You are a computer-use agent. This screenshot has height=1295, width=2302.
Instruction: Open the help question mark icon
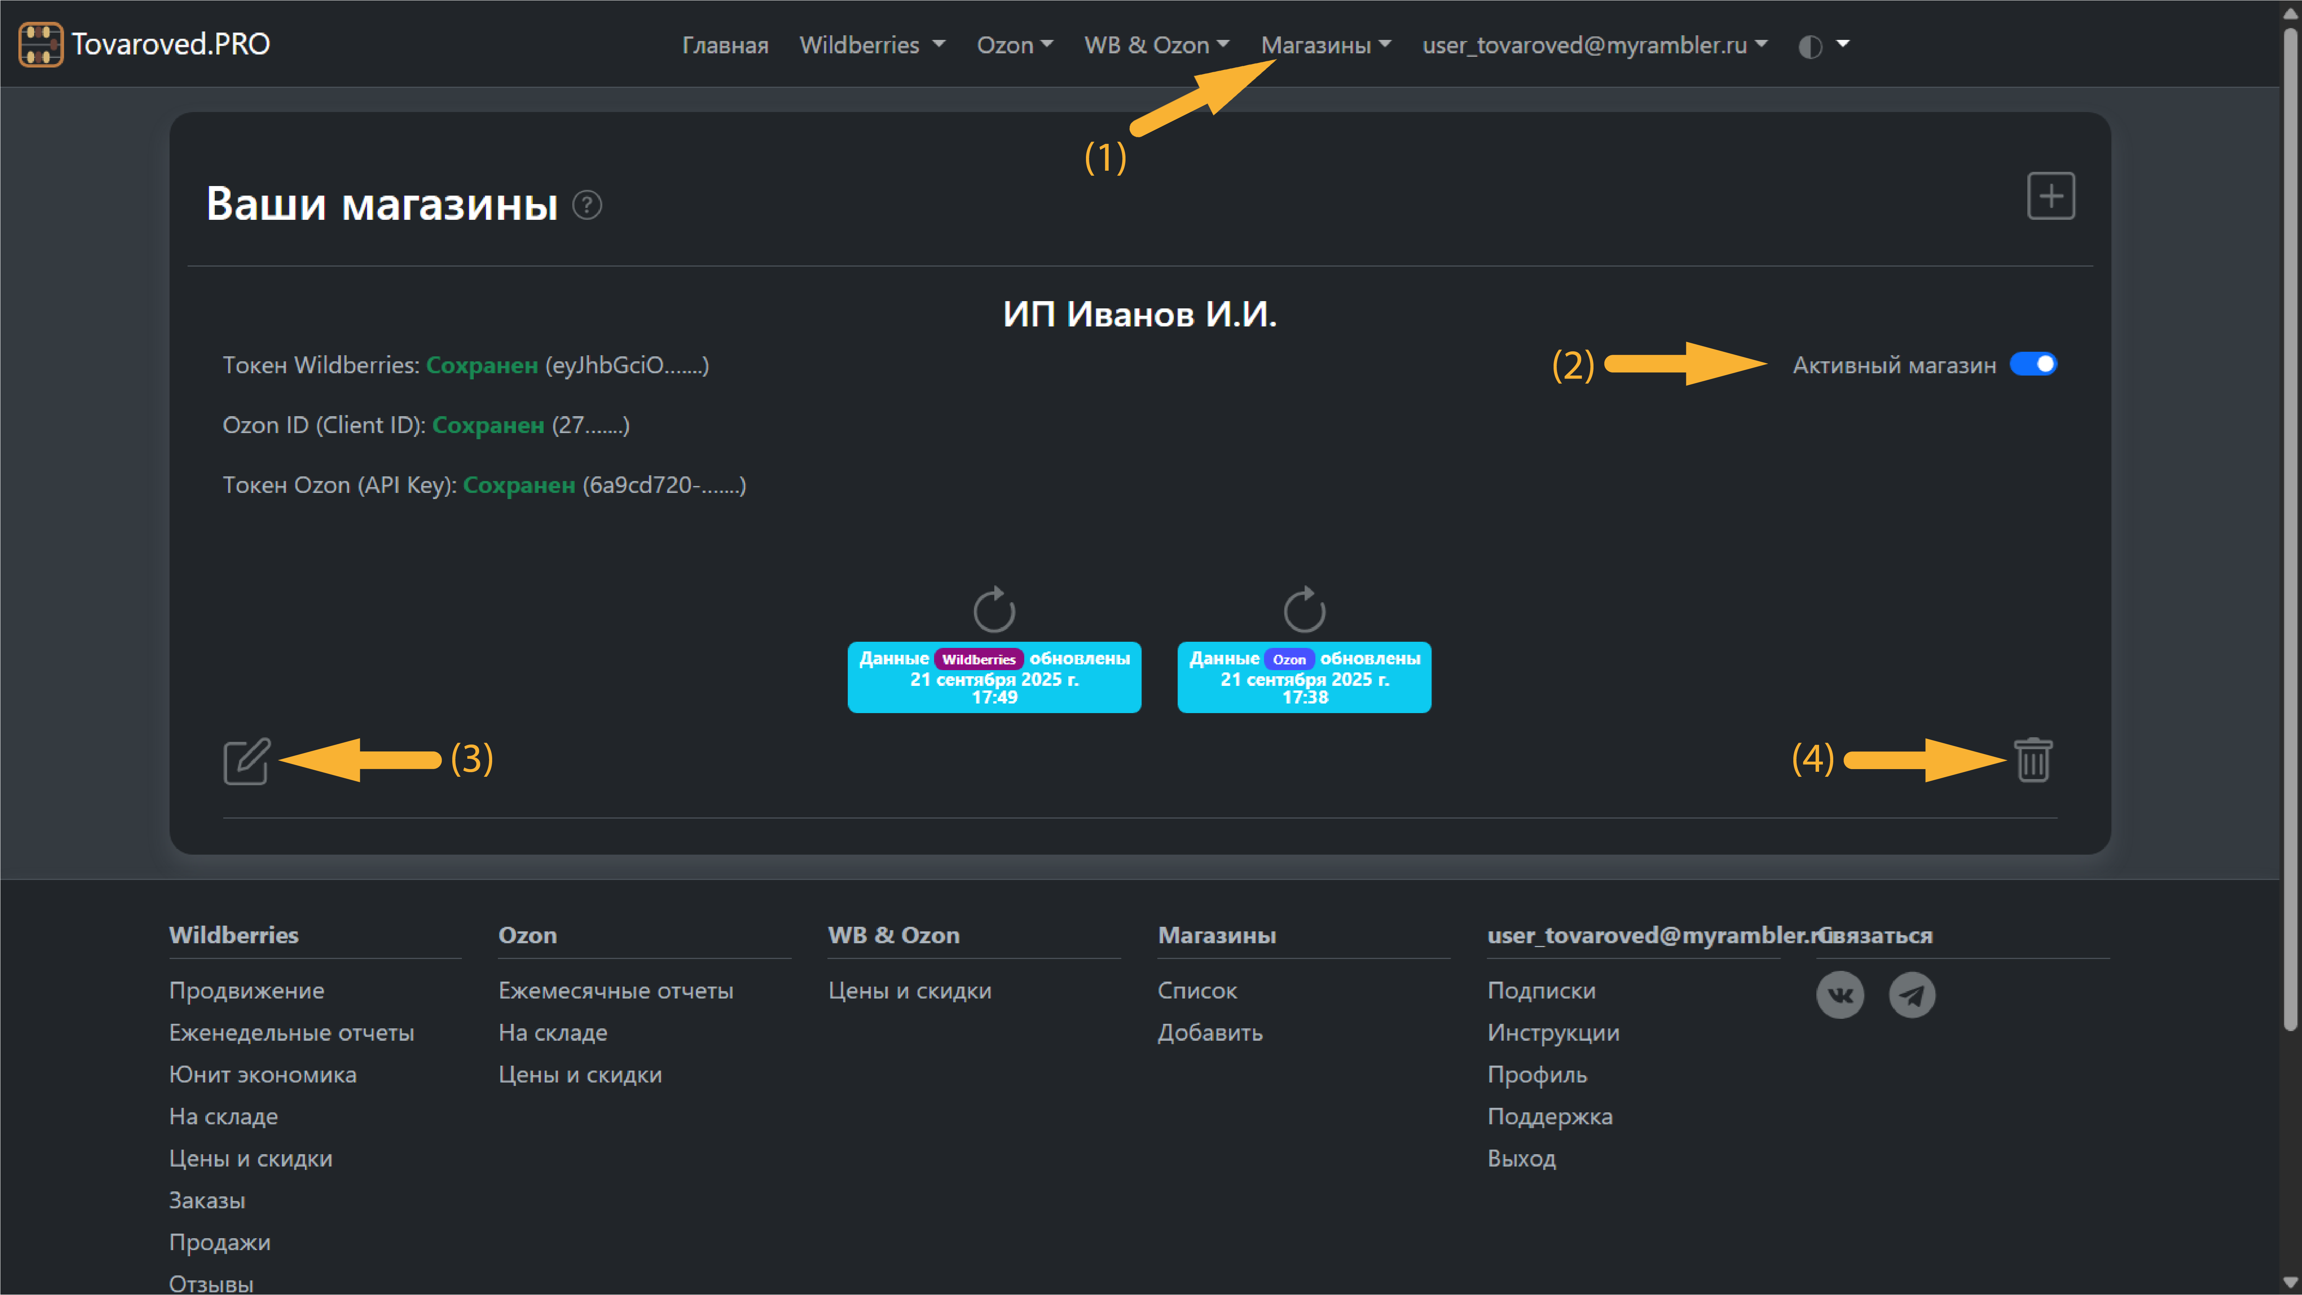(587, 206)
